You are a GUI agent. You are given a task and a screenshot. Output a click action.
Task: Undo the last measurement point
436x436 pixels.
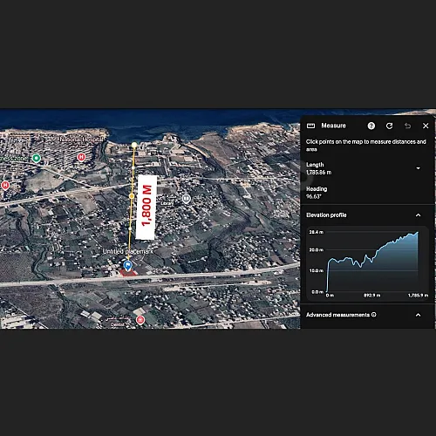[x=407, y=126]
